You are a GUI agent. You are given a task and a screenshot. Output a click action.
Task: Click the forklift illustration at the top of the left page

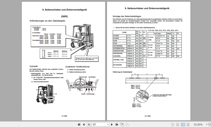[82, 37]
